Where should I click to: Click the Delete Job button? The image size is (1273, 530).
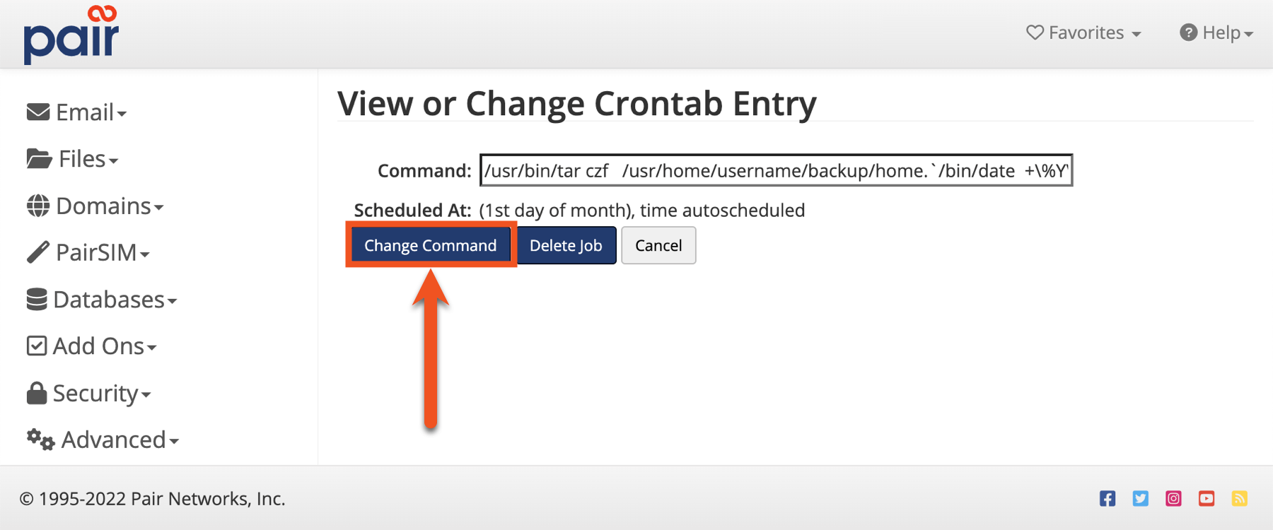tap(566, 245)
